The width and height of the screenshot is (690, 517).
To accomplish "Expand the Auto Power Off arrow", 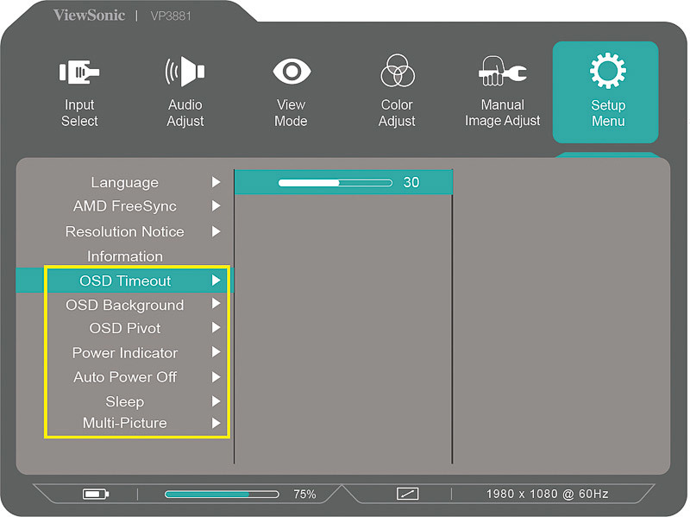I will 216,377.
